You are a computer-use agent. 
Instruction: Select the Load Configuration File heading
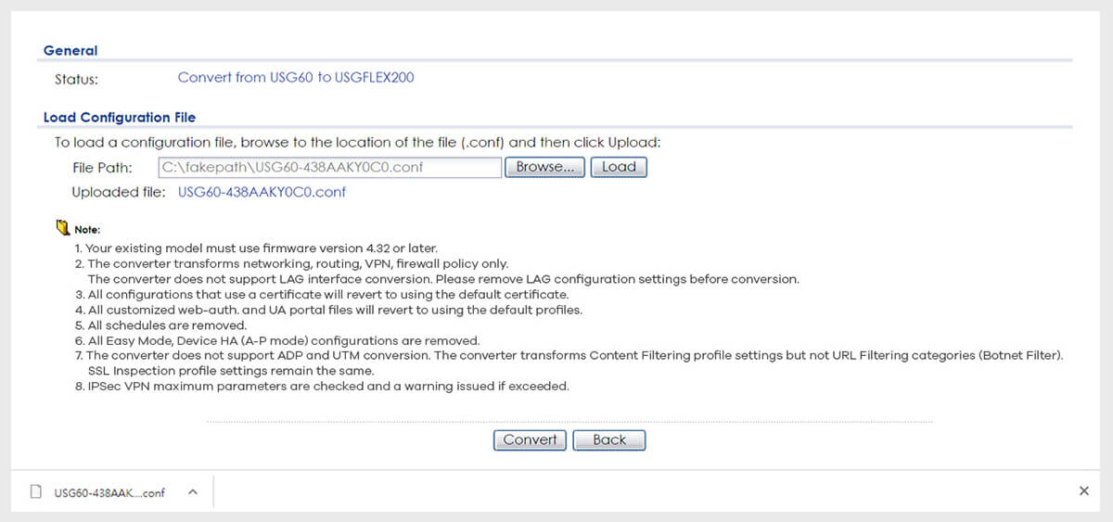point(120,118)
